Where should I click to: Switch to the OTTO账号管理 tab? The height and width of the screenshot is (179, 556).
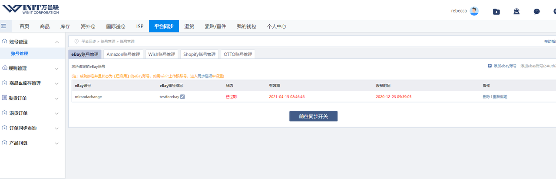click(238, 54)
